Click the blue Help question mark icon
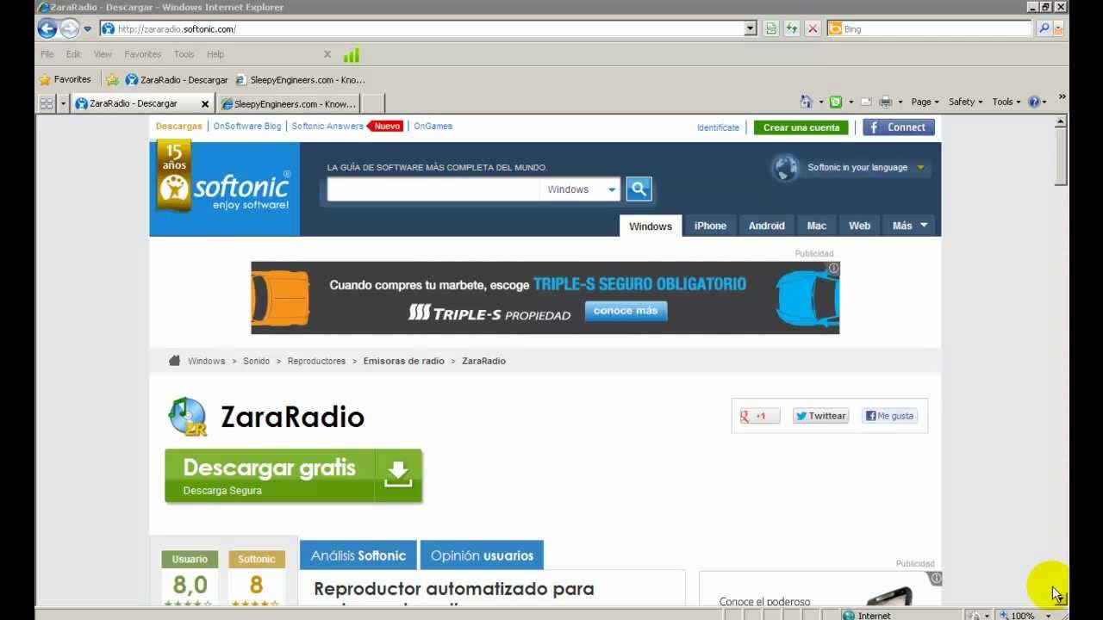Screen dimensions: 1103x620 coord(1034,102)
